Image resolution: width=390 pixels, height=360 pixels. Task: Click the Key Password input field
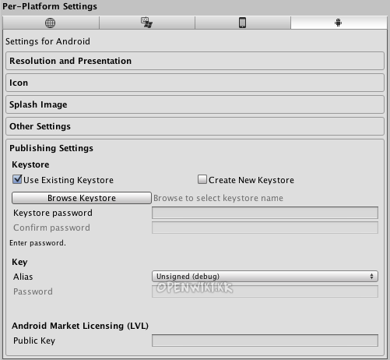[265, 291]
